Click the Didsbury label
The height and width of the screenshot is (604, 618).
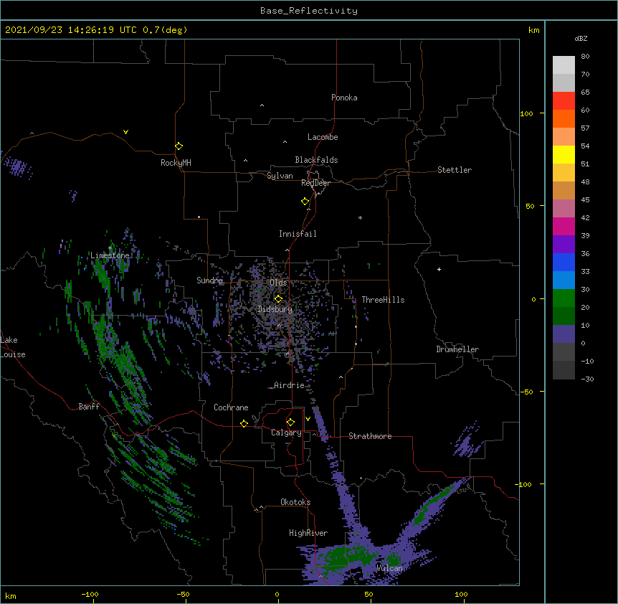point(275,309)
